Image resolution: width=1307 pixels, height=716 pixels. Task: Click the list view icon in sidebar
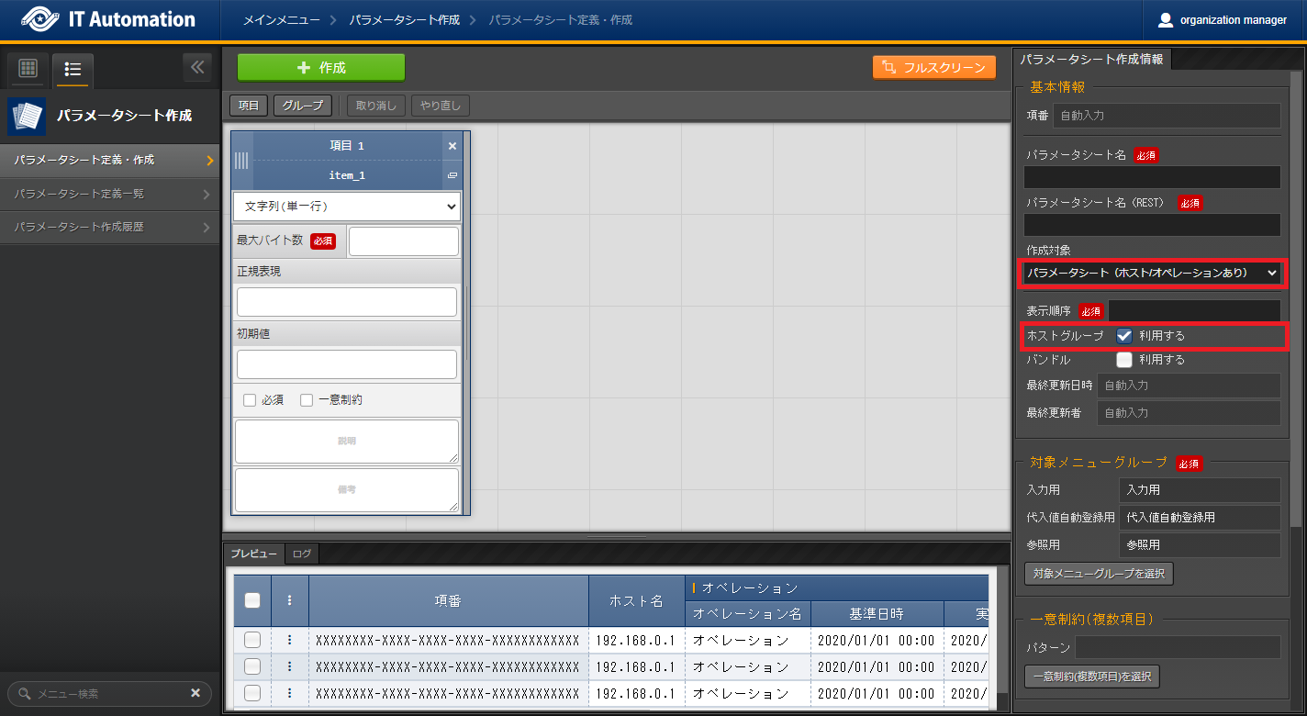coord(73,69)
